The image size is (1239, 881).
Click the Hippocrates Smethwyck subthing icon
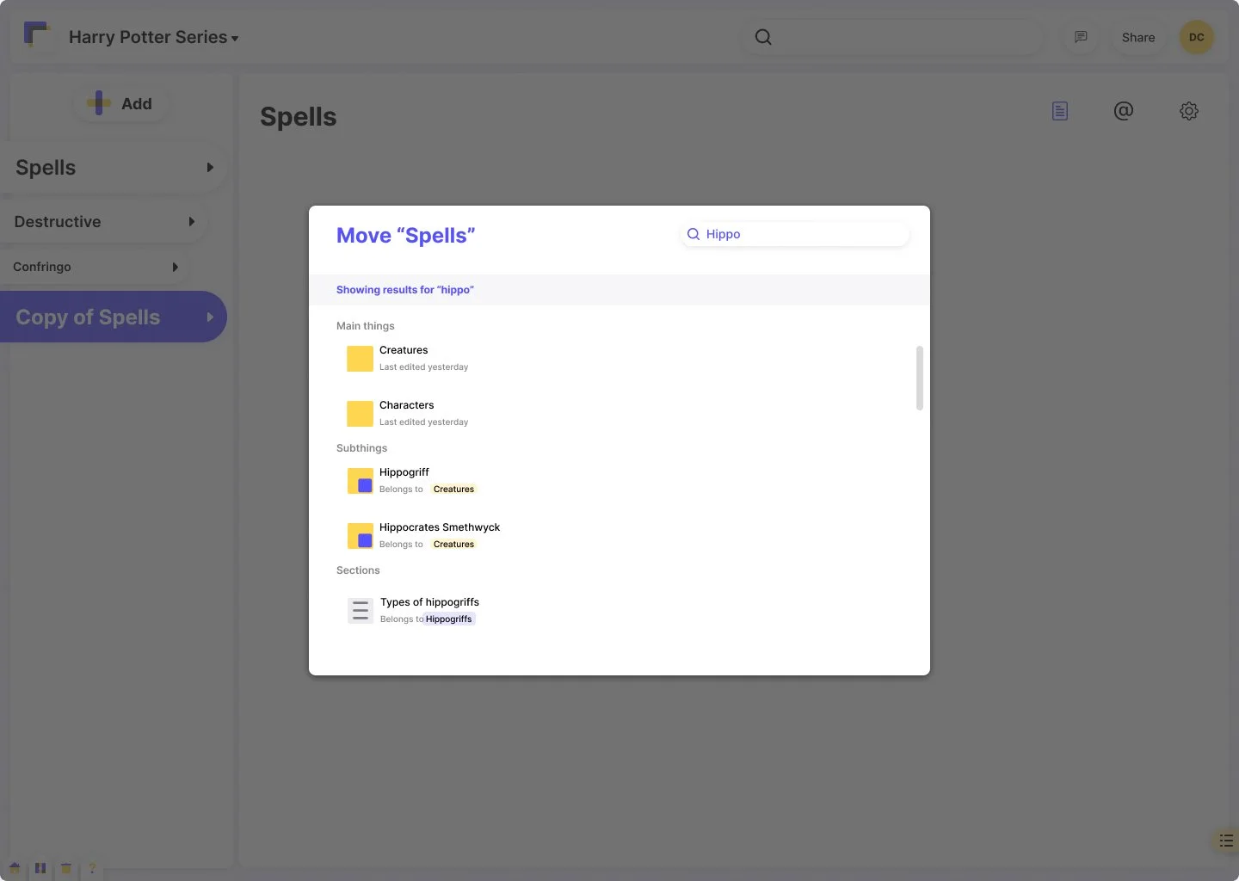click(x=360, y=536)
